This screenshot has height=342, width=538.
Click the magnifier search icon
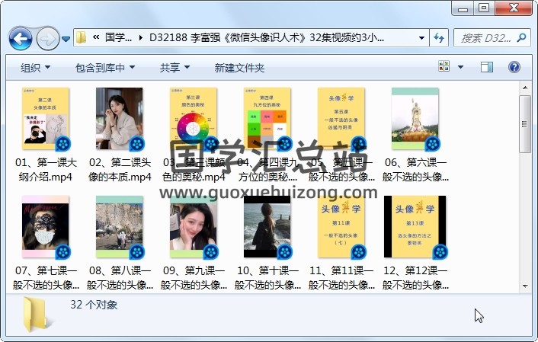(522, 37)
